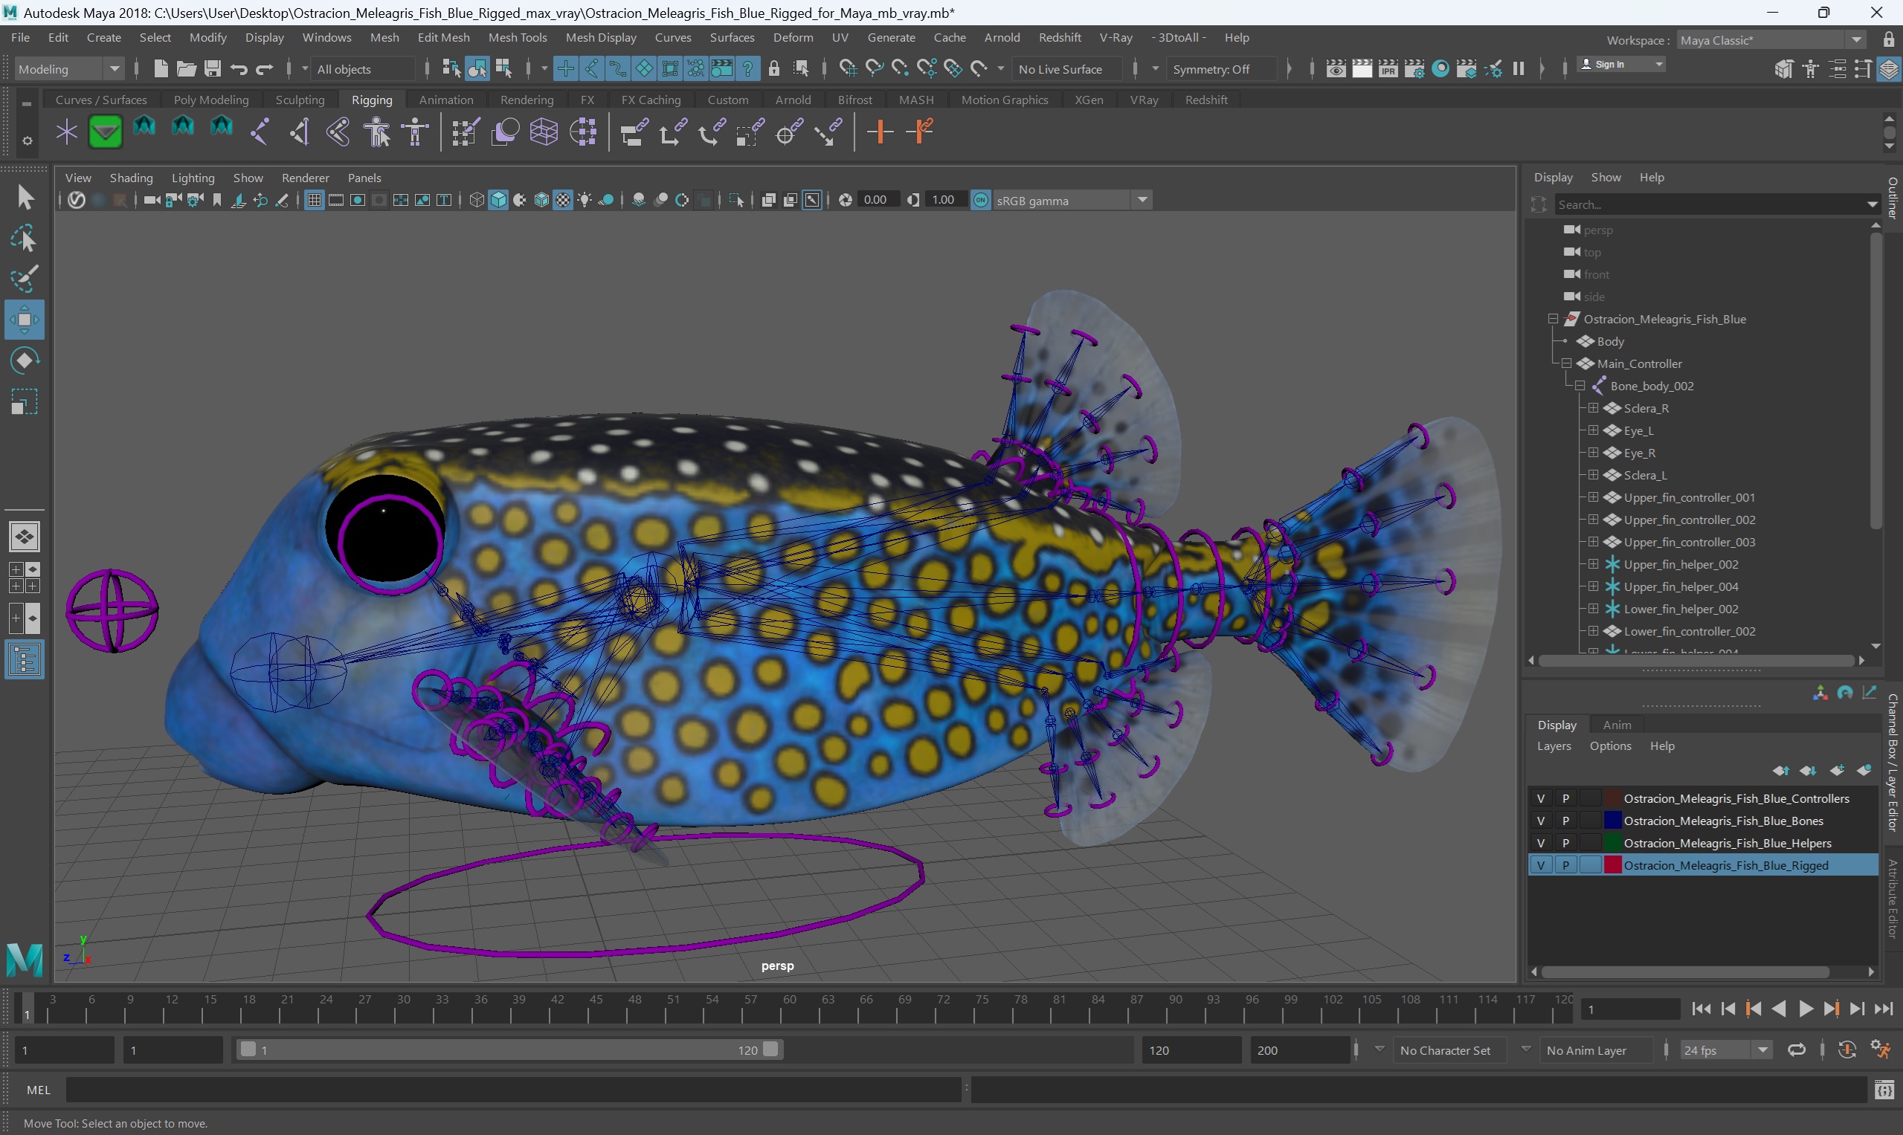Viewport: 1903px width, 1135px height.
Task: Click the Undo arrow icon
Action: (x=239, y=69)
